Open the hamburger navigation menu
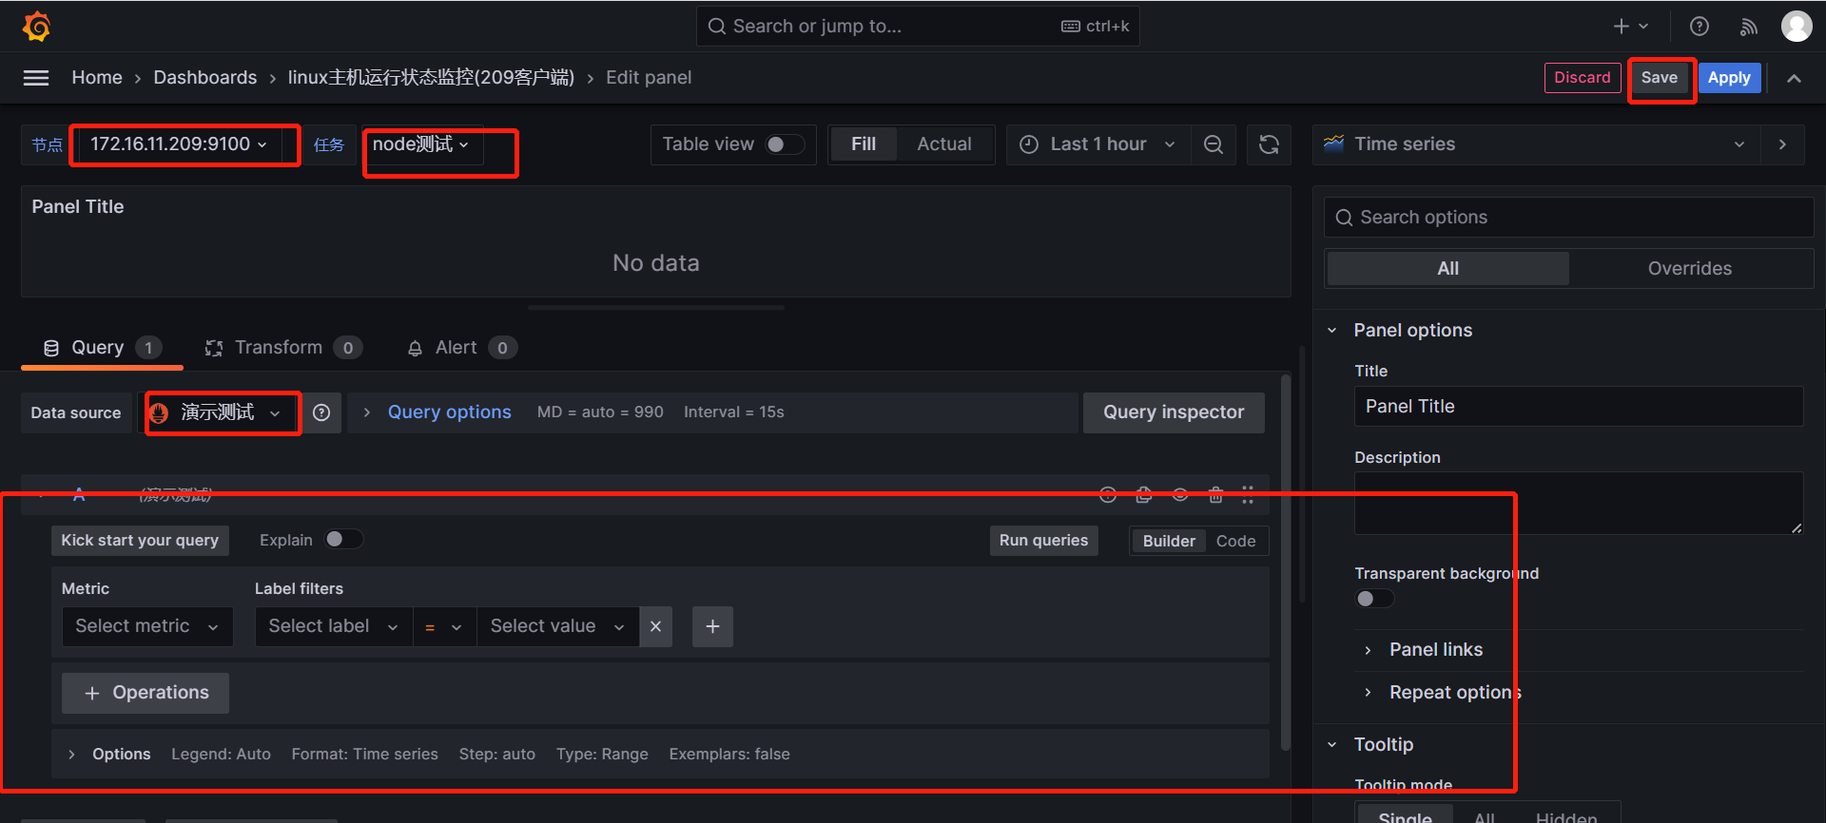The width and height of the screenshot is (1826, 823). pos(36,78)
